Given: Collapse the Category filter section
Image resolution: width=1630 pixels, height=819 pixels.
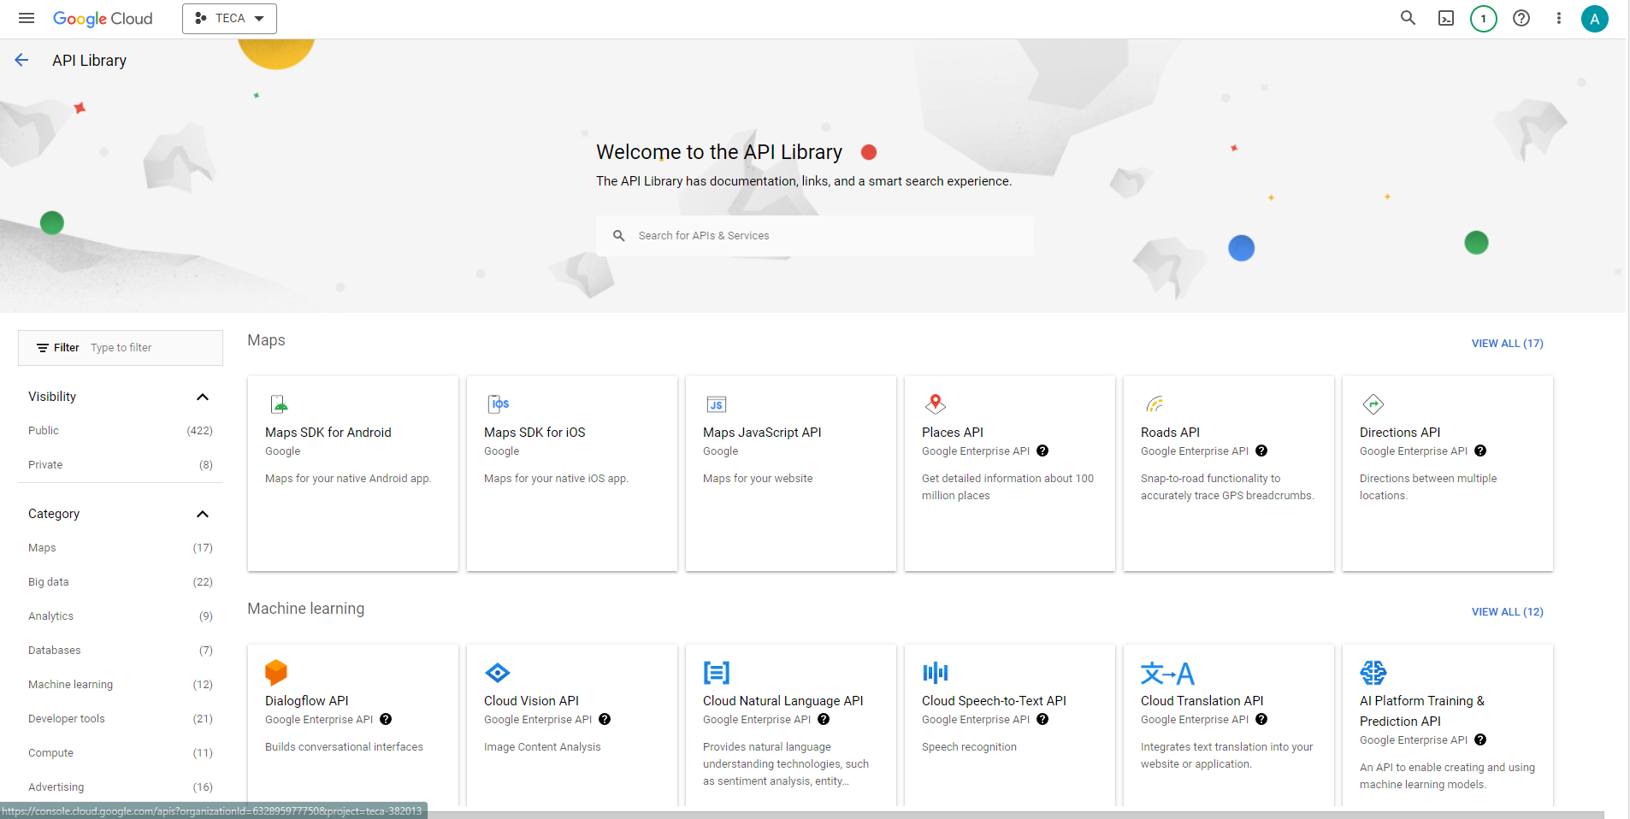Looking at the screenshot, I should (203, 514).
